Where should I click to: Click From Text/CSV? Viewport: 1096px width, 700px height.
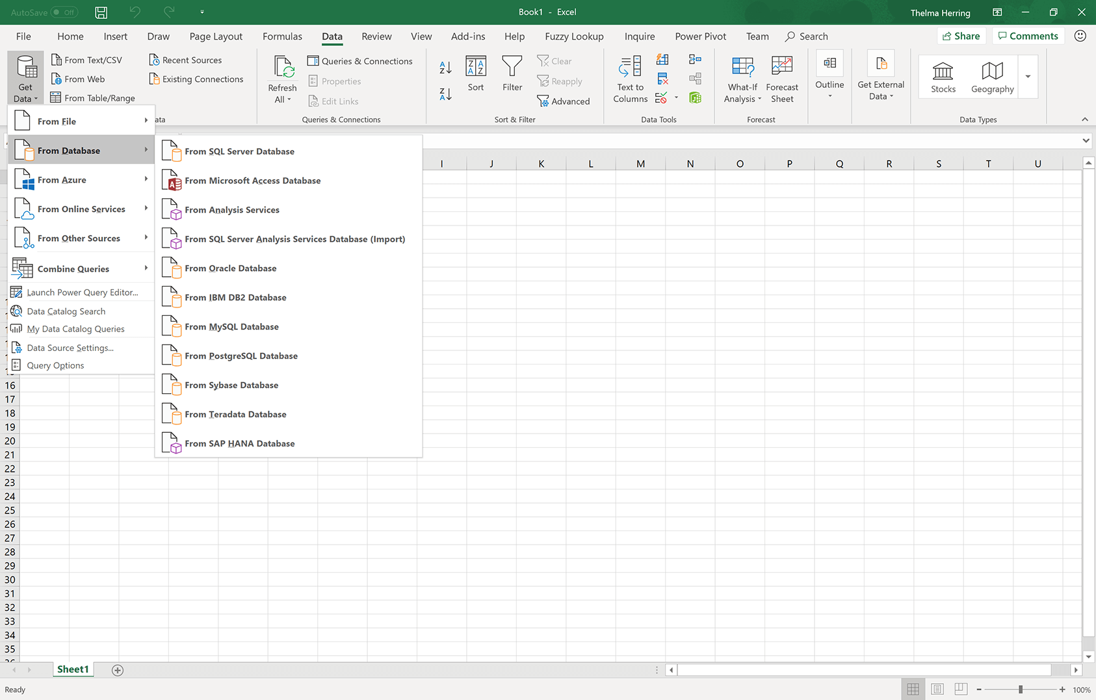(x=86, y=60)
